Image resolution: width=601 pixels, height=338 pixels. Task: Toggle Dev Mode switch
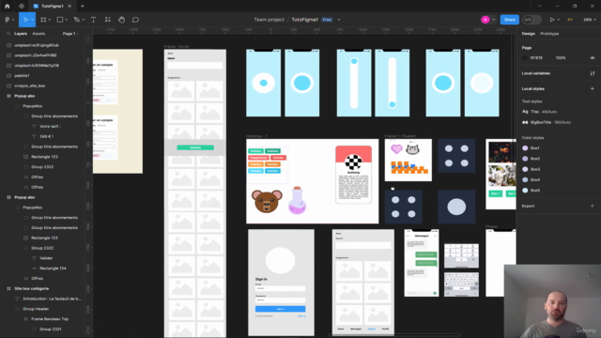pyautogui.click(x=532, y=20)
